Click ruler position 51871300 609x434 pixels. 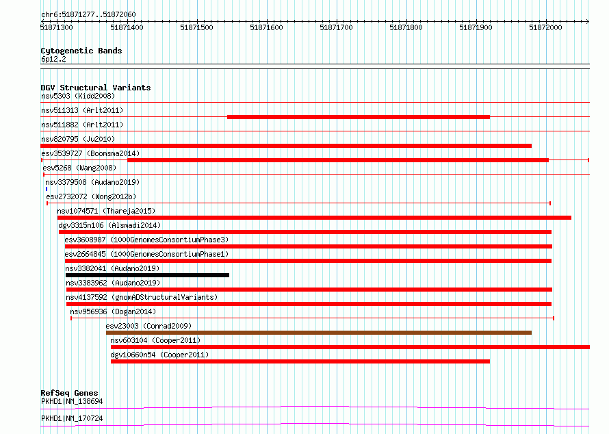(57, 27)
